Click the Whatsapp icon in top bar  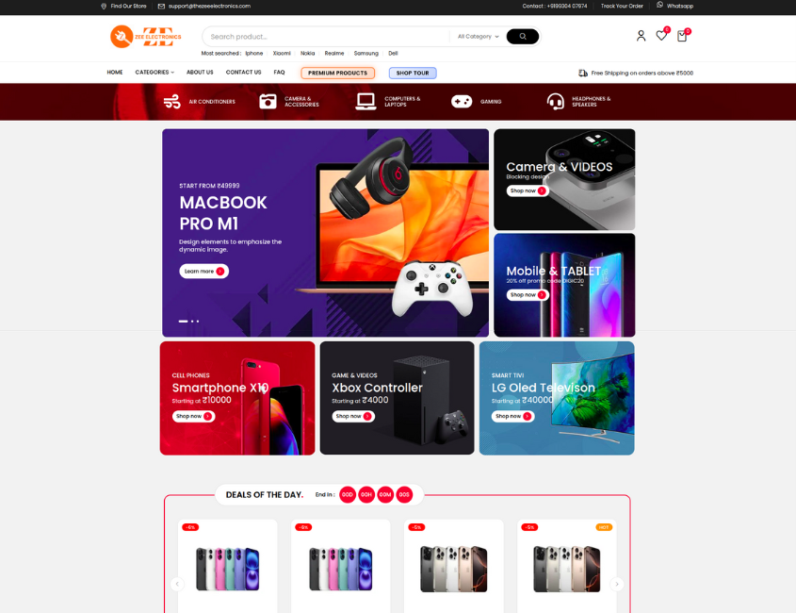pos(659,5)
